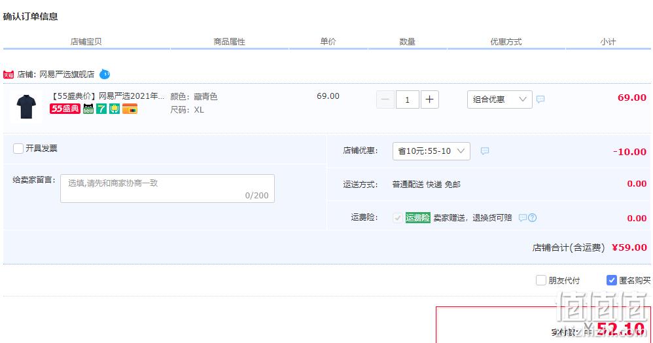Click the 给卖家留言 message text box

(x=168, y=189)
